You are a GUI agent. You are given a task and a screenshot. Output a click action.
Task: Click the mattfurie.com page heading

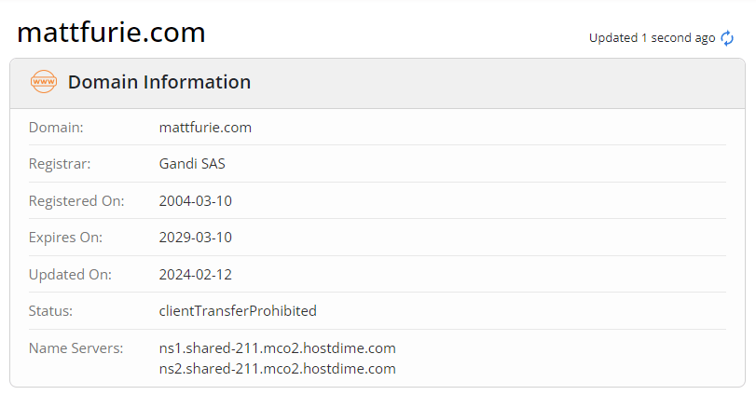click(x=111, y=33)
